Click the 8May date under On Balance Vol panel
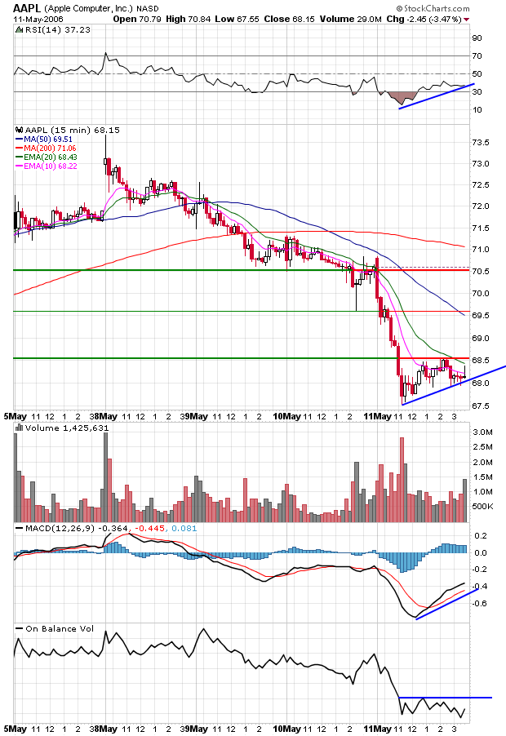Image resolution: width=506 pixels, height=736 pixels. point(105,729)
